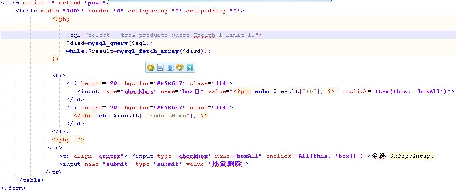Click the </table> closing tag
This screenshot has height=191, width=456.
point(30,180)
